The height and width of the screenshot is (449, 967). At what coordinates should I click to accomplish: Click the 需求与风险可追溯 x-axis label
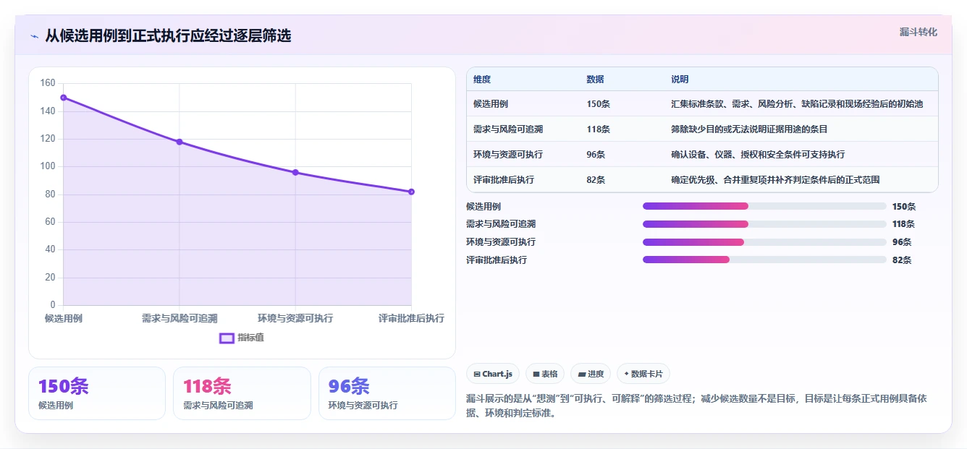click(180, 318)
